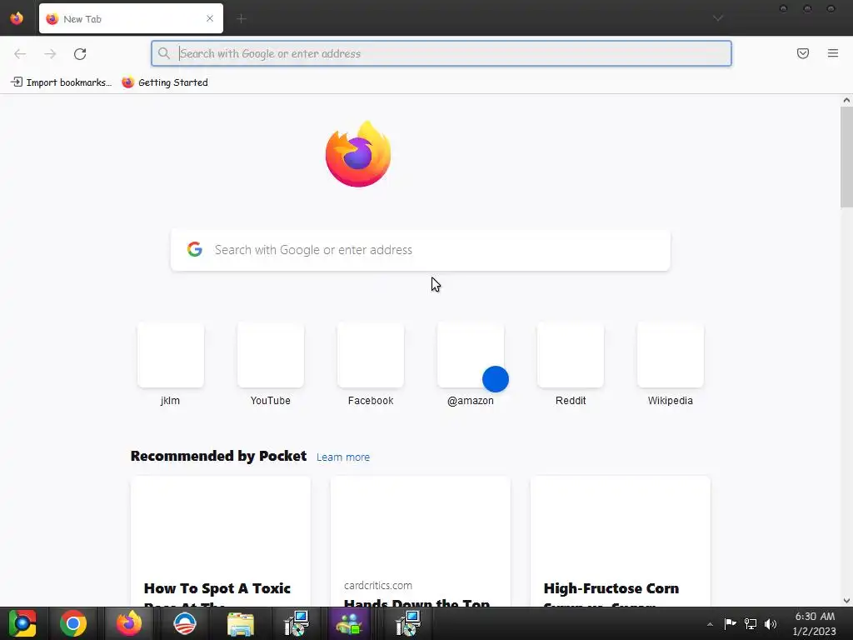Click the installer icon right of Messenger
Screen dimensions: 853x640
pyautogui.click(x=407, y=623)
